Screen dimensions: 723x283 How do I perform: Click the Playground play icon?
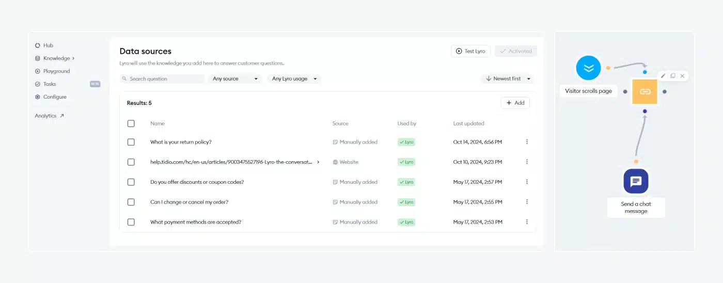37,71
